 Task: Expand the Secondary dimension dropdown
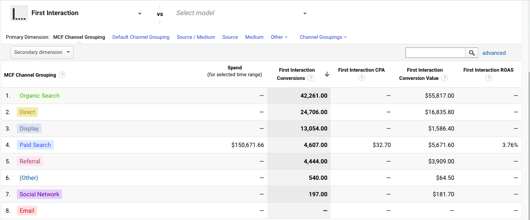coord(42,52)
